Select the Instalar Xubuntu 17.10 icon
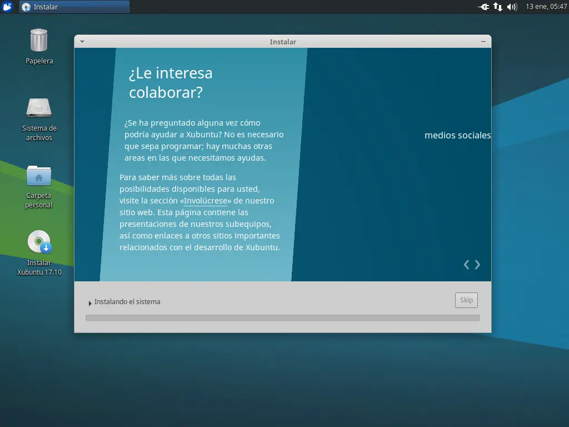This screenshot has width=569, height=427. coord(39,242)
